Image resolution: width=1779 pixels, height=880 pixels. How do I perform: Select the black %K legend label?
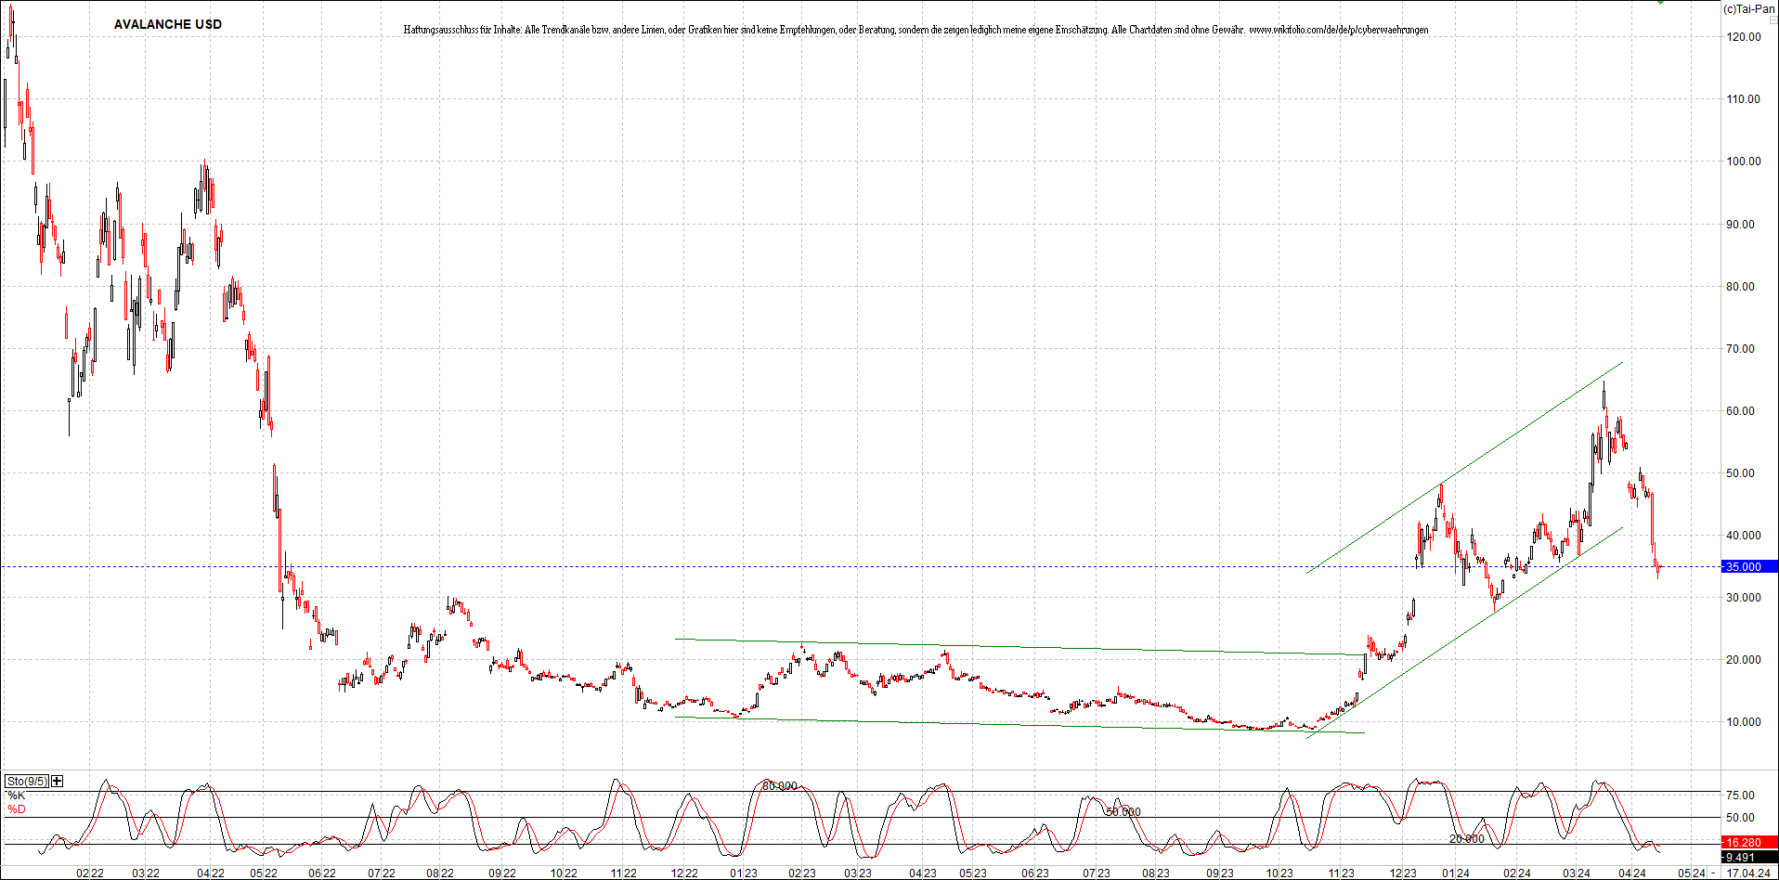tap(17, 796)
